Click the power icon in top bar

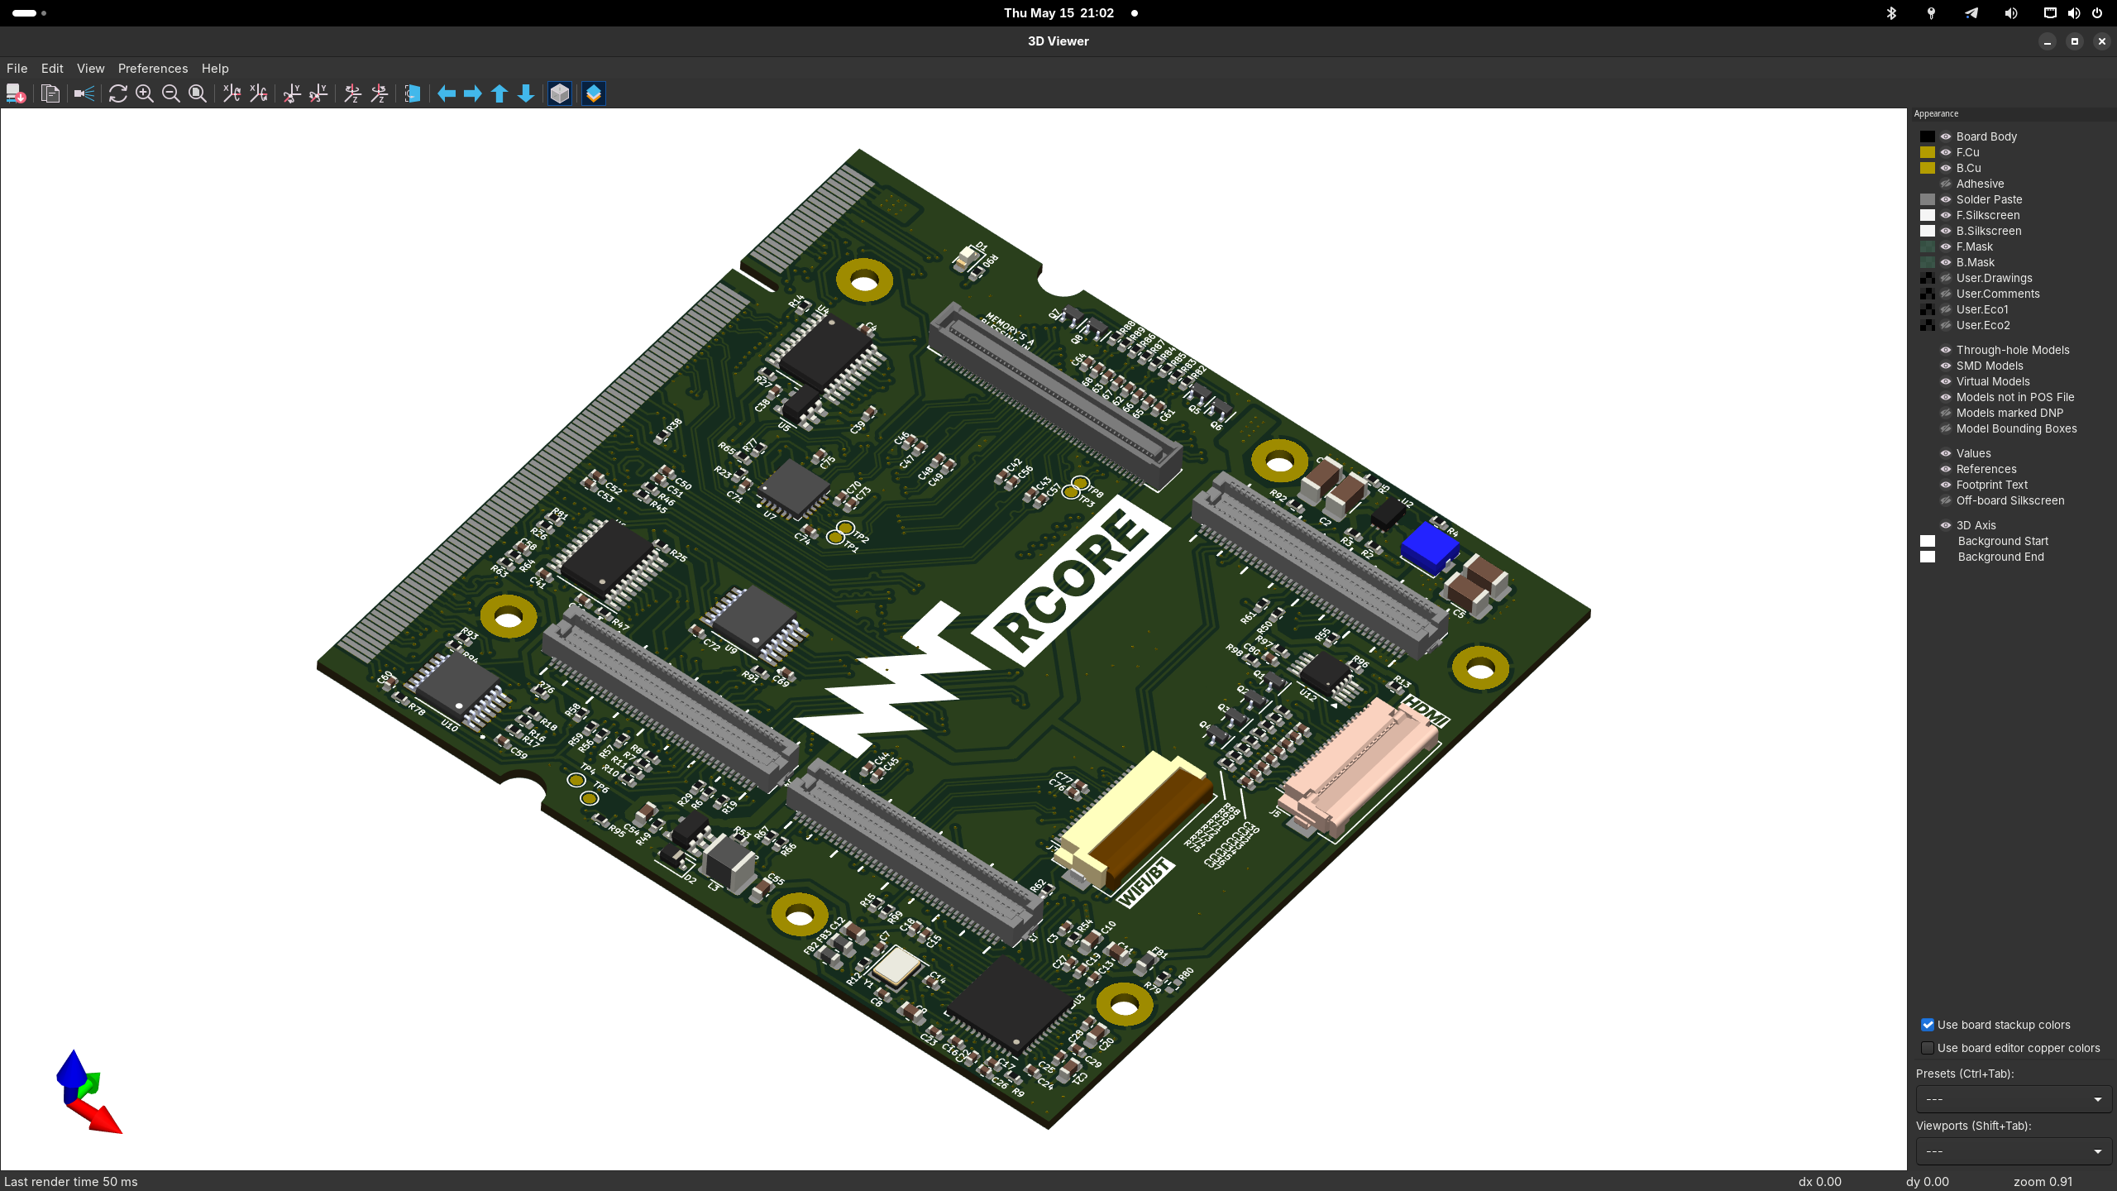(2097, 13)
